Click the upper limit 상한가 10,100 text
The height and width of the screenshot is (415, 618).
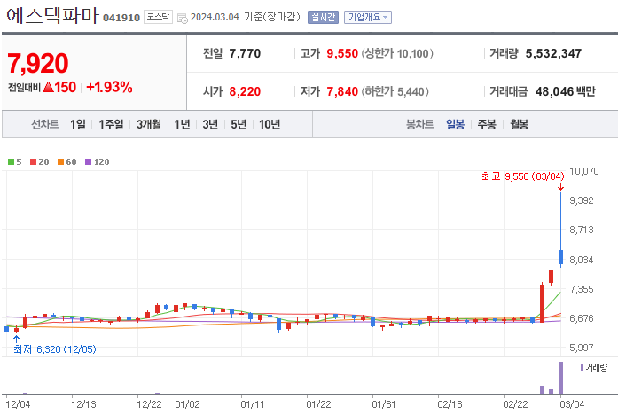[397, 53]
